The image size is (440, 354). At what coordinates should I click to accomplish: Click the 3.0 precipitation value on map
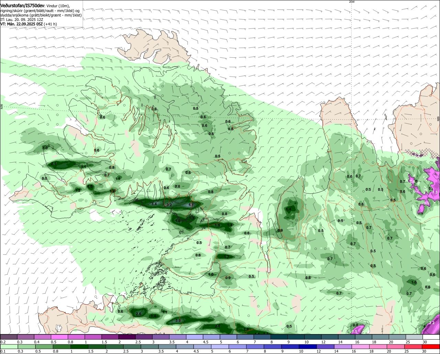click(178, 320)
